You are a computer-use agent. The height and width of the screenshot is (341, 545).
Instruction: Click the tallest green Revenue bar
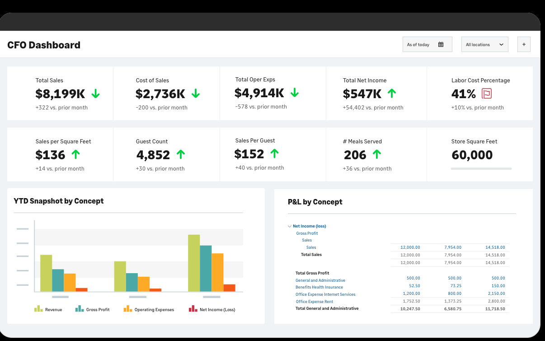point(194,262)
